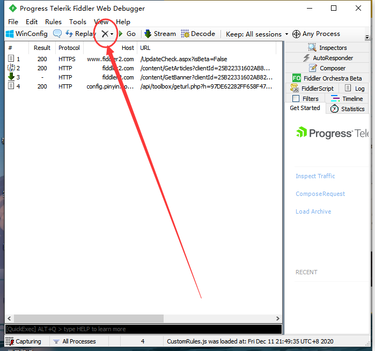This screenshot has width=375, height=351.
Task: Click green download arrow of session 3
Action: 11,77
